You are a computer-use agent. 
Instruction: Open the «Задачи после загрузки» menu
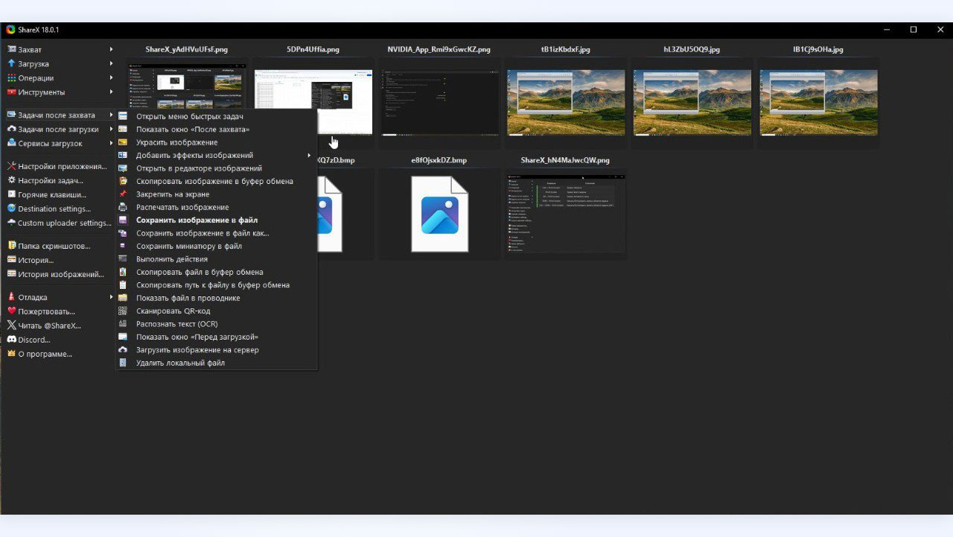[x=58, y=130]
